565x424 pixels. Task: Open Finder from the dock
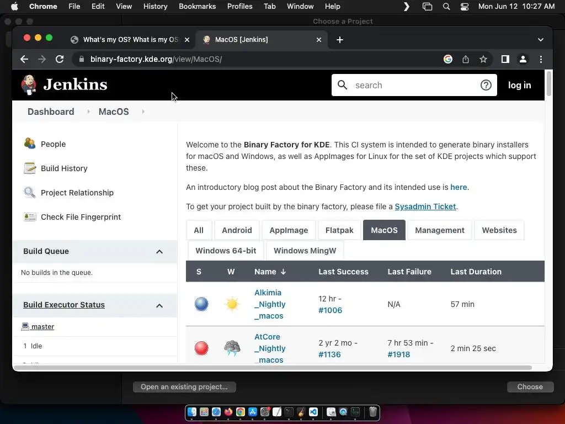coord(192,412)
